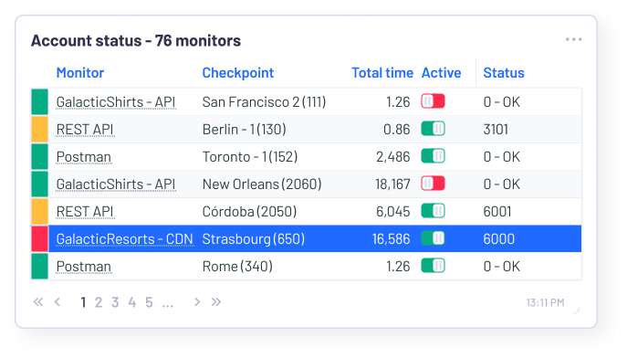This screenshot has height=358, width=627.
Task: Open GalacticShirts - API link in San Francisco row
Action: point(116,102)
